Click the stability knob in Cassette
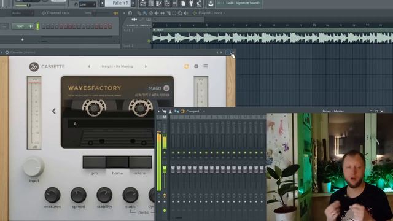 point(104,195)
